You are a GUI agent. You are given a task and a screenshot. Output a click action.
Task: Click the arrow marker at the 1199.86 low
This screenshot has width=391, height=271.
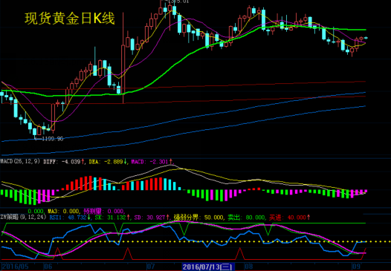37,139
